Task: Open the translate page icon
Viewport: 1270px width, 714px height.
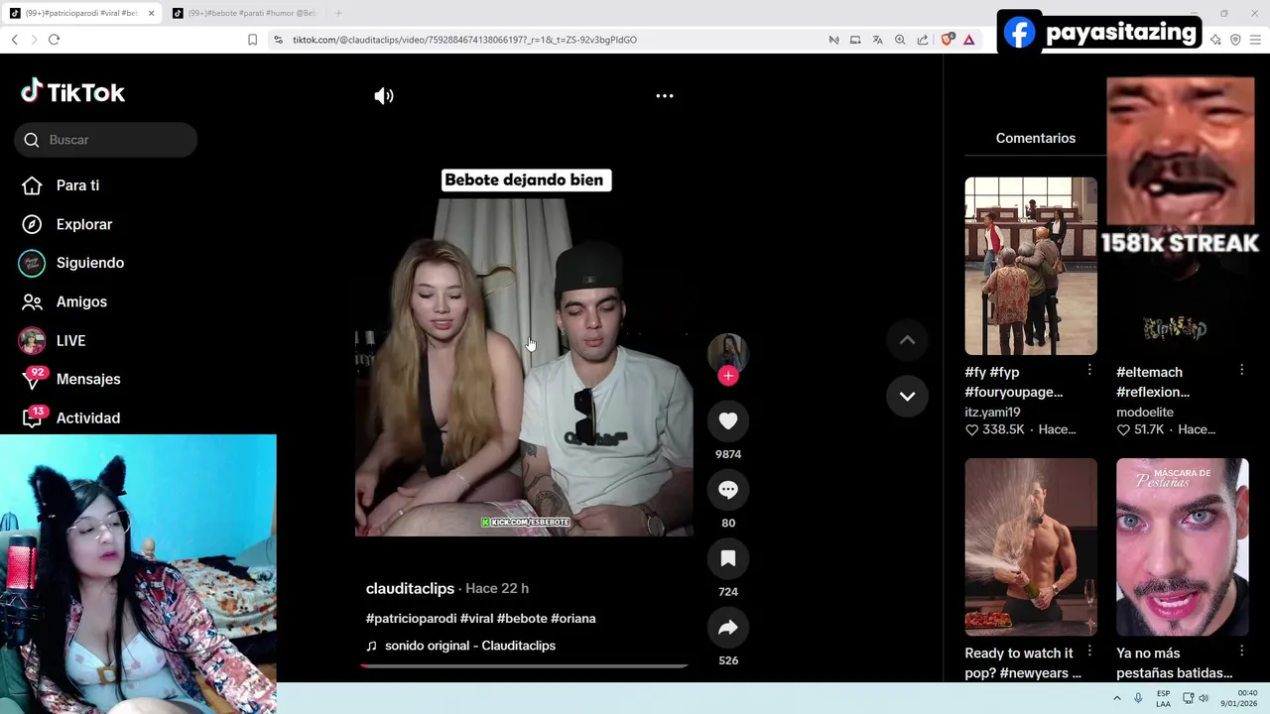Action: (x=877, y=40)
